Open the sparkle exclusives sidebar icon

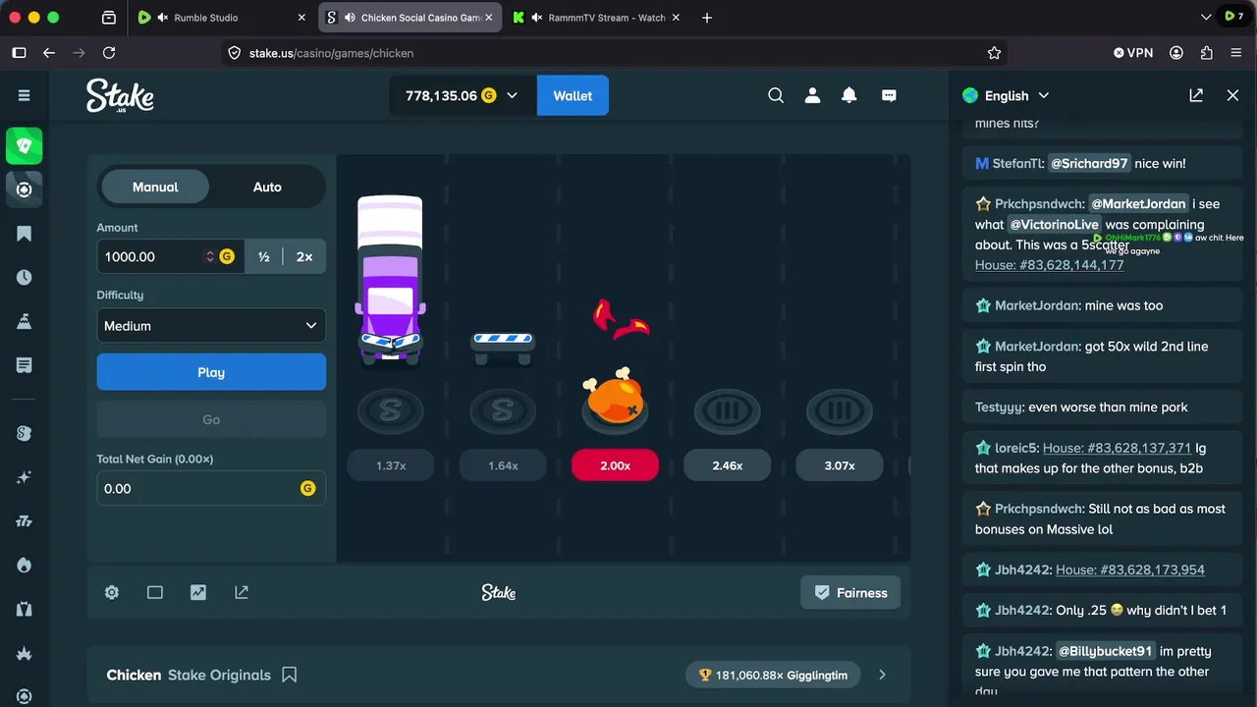coord(24,477)
